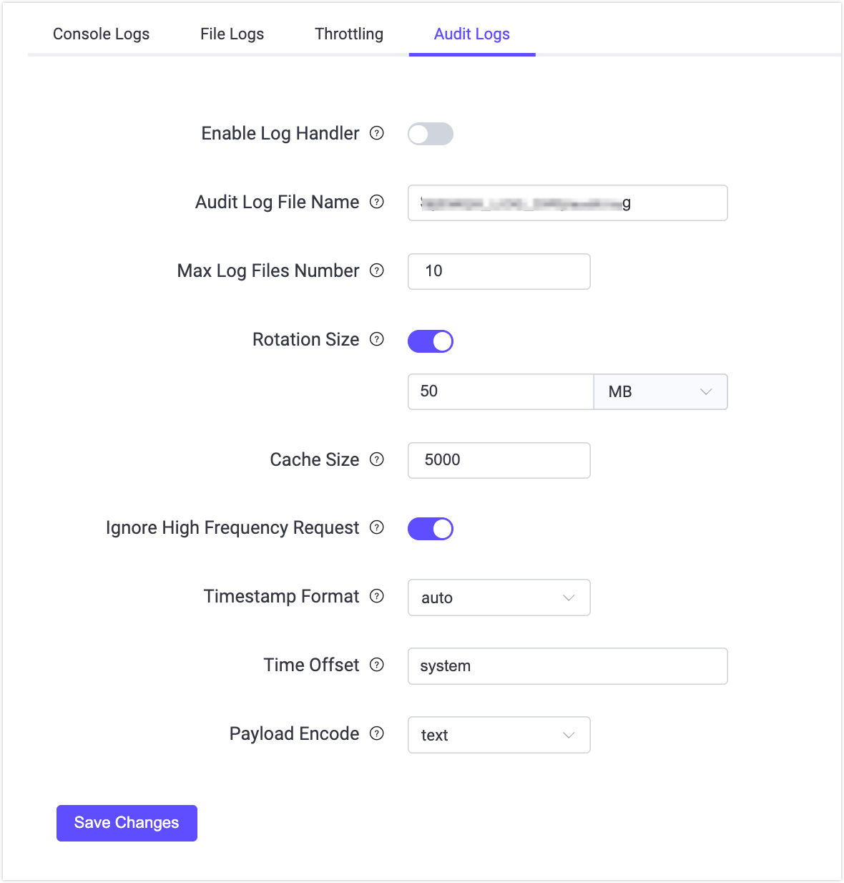Turn off the Rotation Size switch

(x=431, y=341)
